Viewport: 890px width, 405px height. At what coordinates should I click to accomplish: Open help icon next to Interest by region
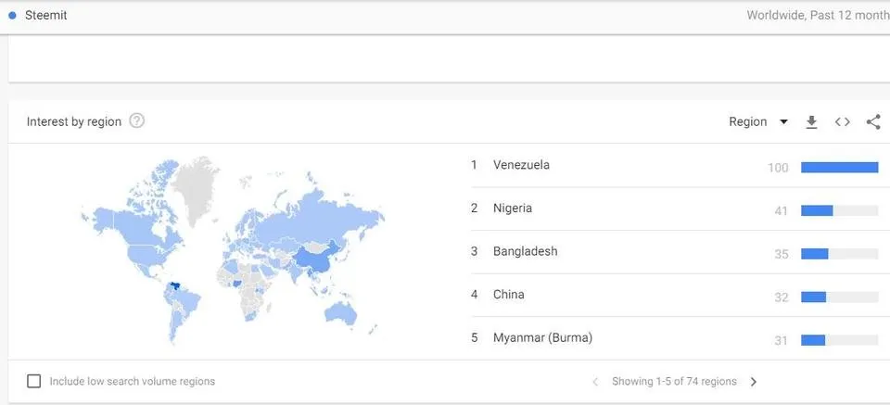pyautogui.click(x=137, y=120)
